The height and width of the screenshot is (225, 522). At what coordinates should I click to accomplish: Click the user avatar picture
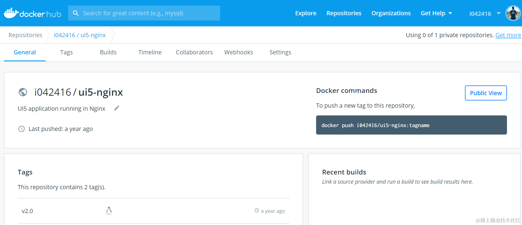[513, 13]
